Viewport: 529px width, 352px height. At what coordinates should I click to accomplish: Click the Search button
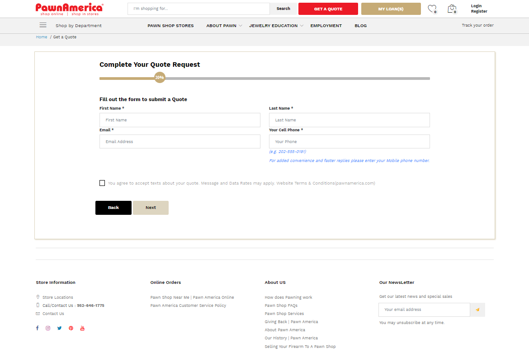tap(283, 9)
